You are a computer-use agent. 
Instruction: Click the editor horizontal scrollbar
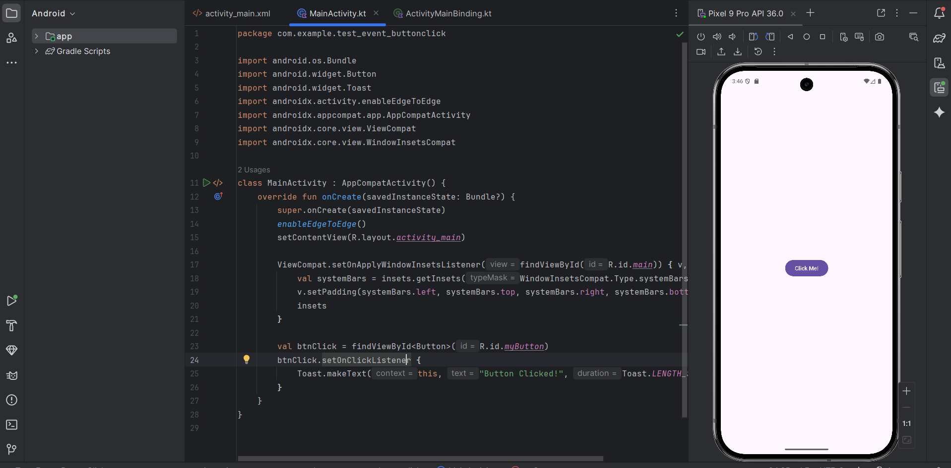point(420,459)
